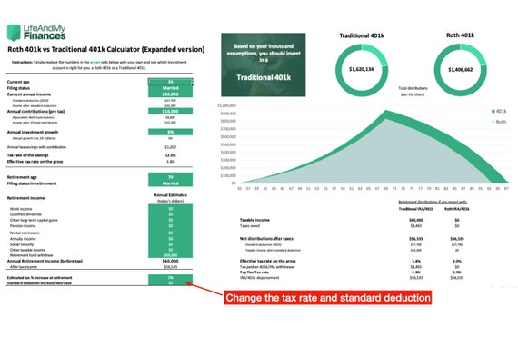Click the LifeAndMyFinances logo icon
The image size is (518, 337).
point(14,33)
